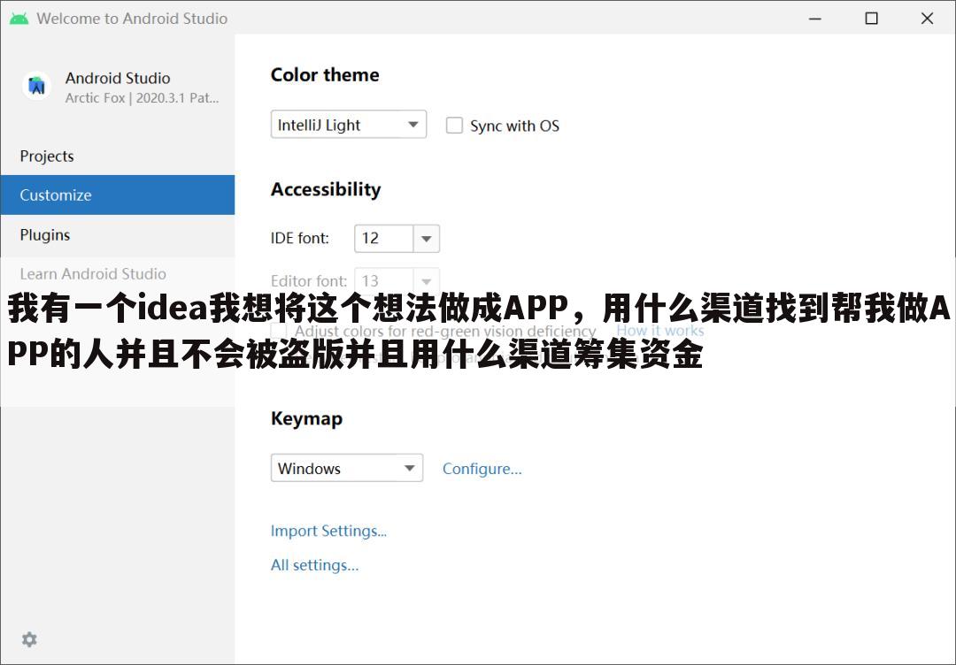
Task: Click the Android Studio logo icon
Action: 36,86
